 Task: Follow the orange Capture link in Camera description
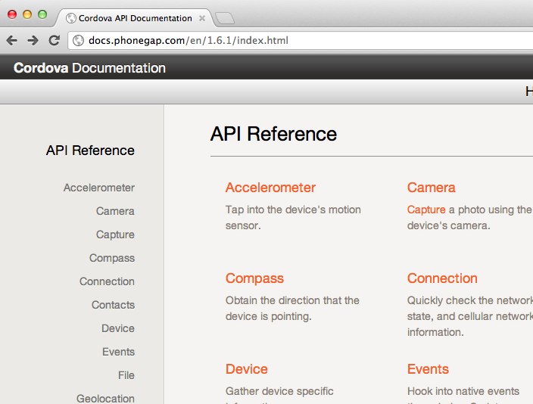point(426,210)
